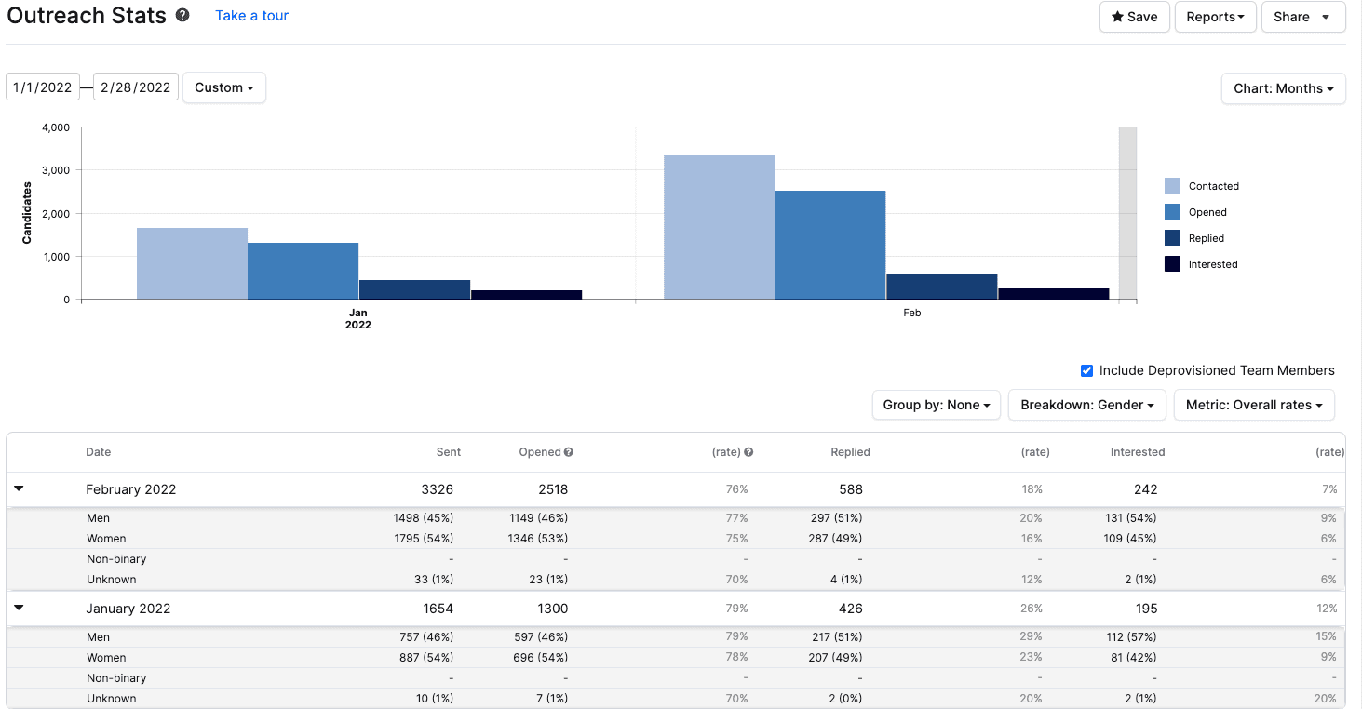Click the help icon beside Outreach Stats title
Viewport: 1362px width, 709px height.
182,15
